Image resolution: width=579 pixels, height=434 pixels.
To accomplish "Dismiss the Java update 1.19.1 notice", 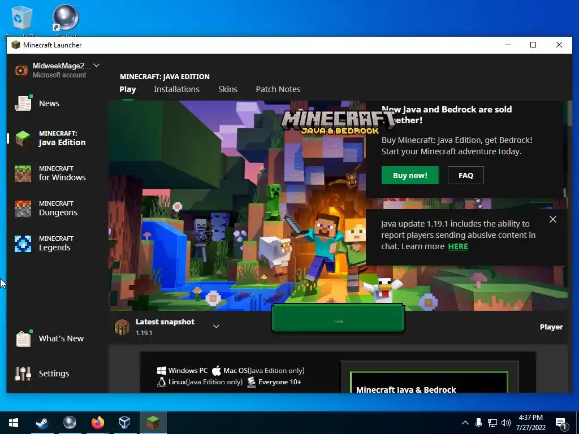I will [553, 219].
